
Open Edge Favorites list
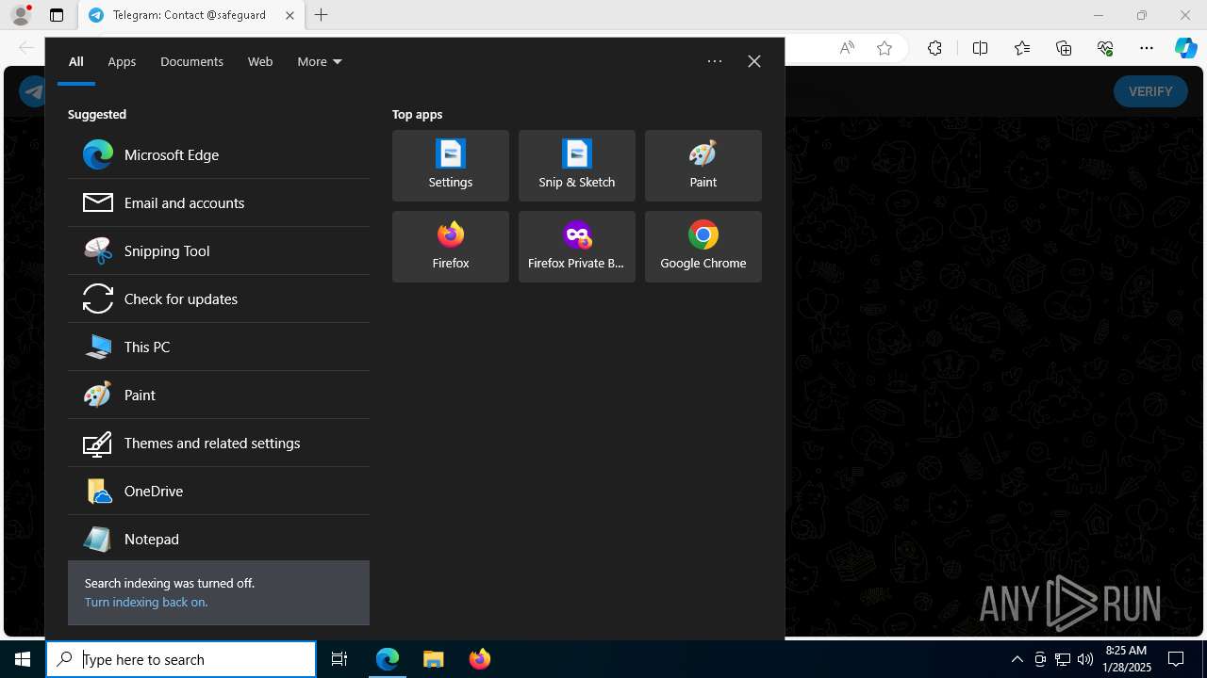(x=1022, y=48)
